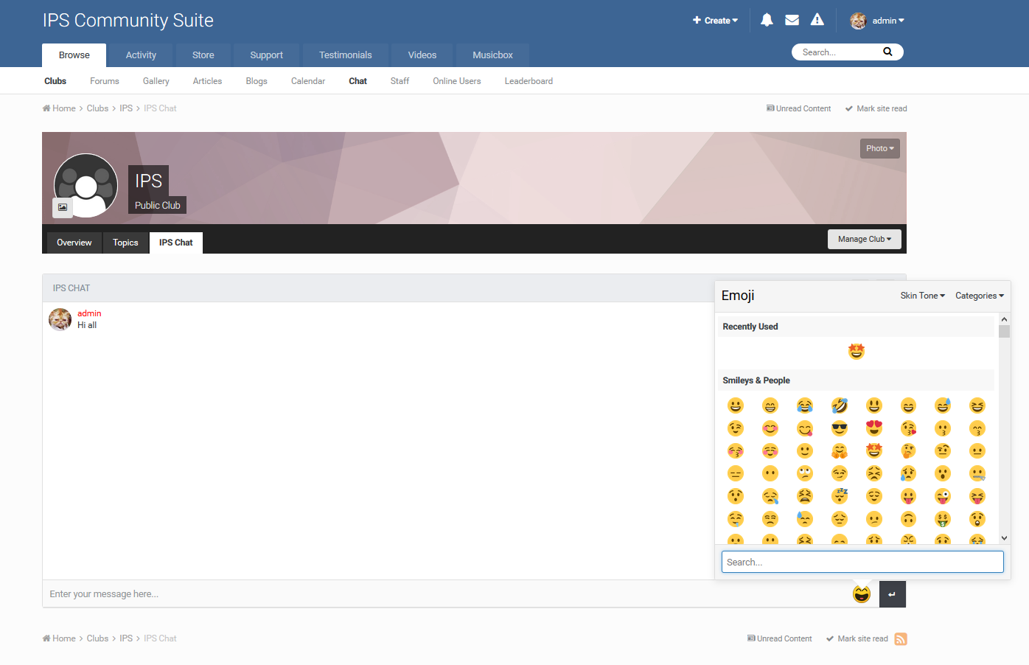1029x665 pixels.
Task: Insert the hugging face emoji
Action: click(840, 451)
